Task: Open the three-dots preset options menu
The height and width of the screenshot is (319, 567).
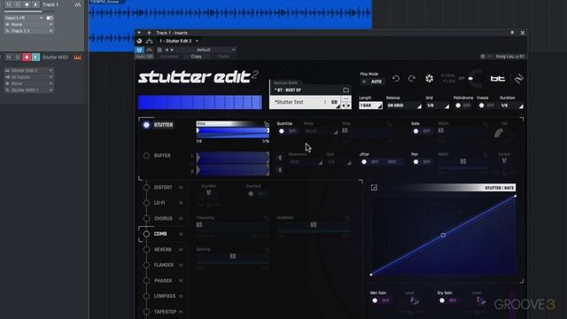Action: click(346, 98)
